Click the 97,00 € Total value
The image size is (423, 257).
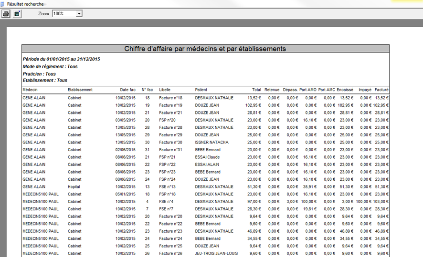(254, 202)
